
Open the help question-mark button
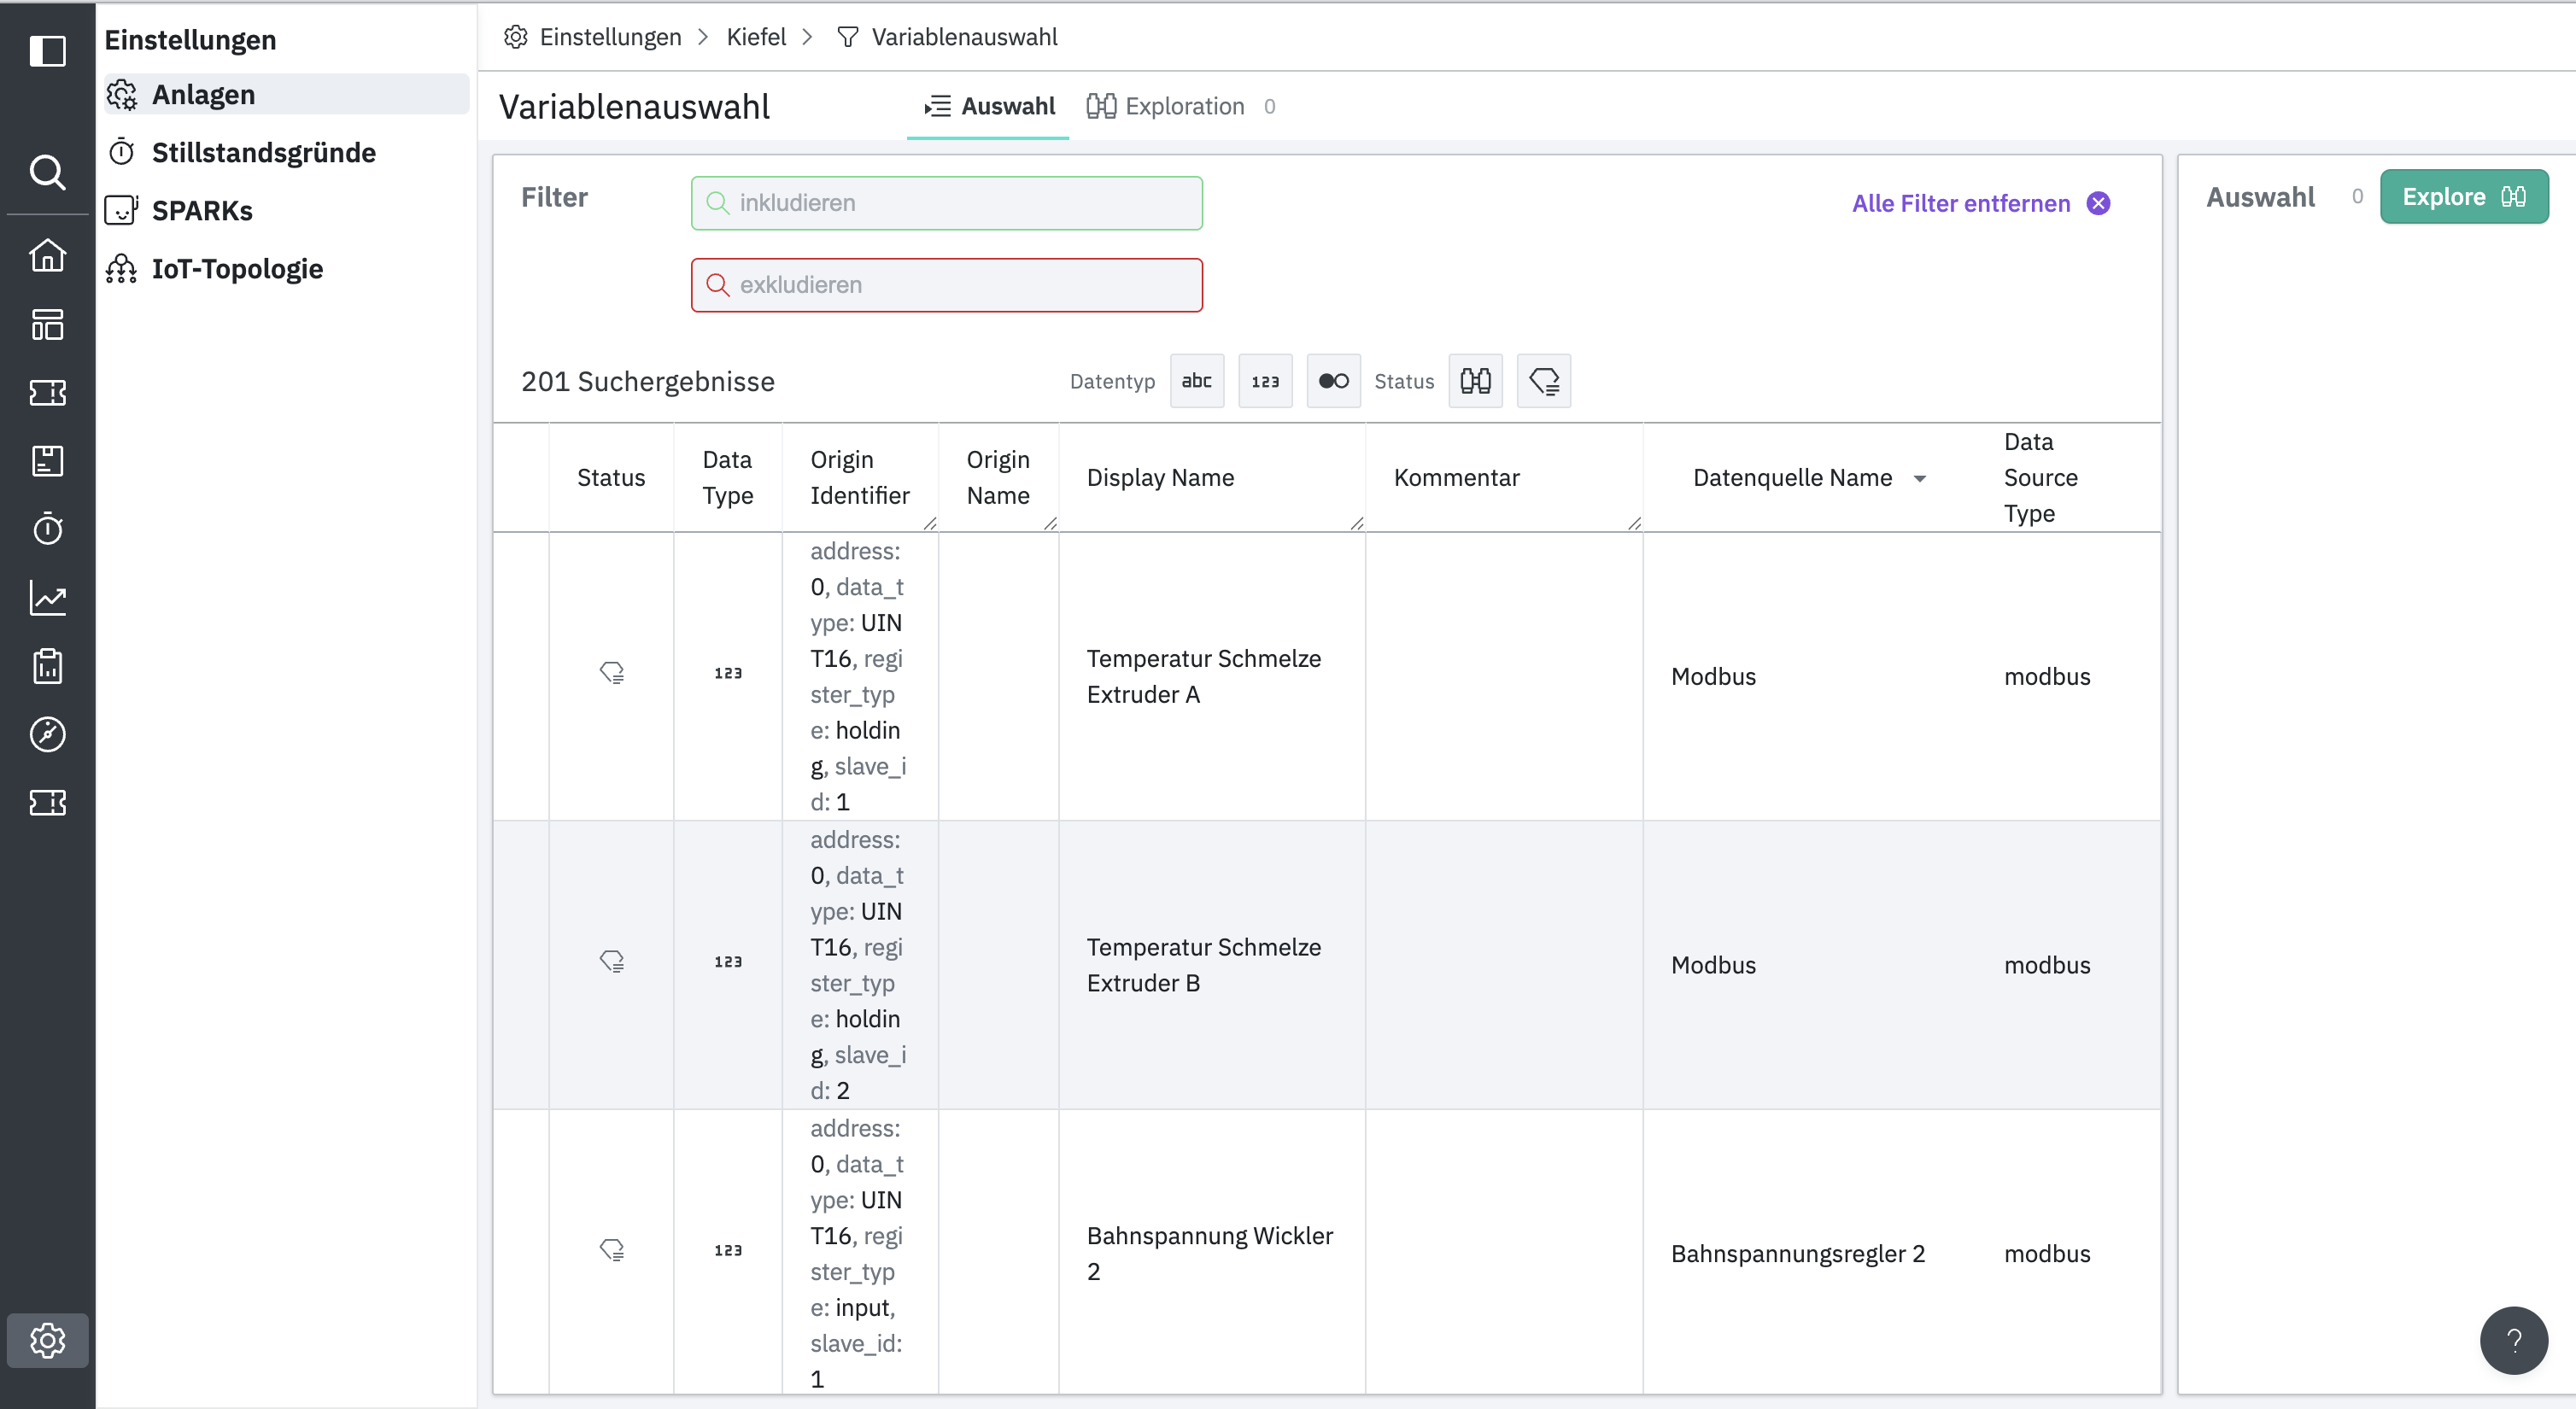(2512, 1339)
